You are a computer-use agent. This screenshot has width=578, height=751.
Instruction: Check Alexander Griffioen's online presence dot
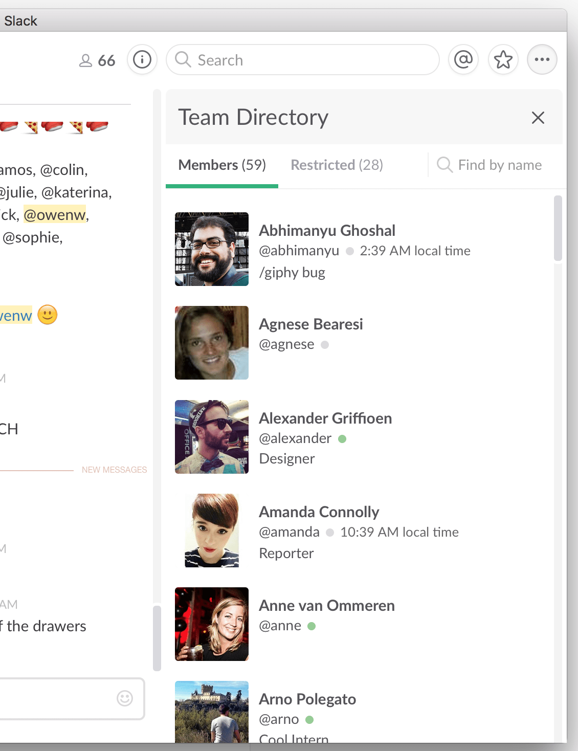342,438
